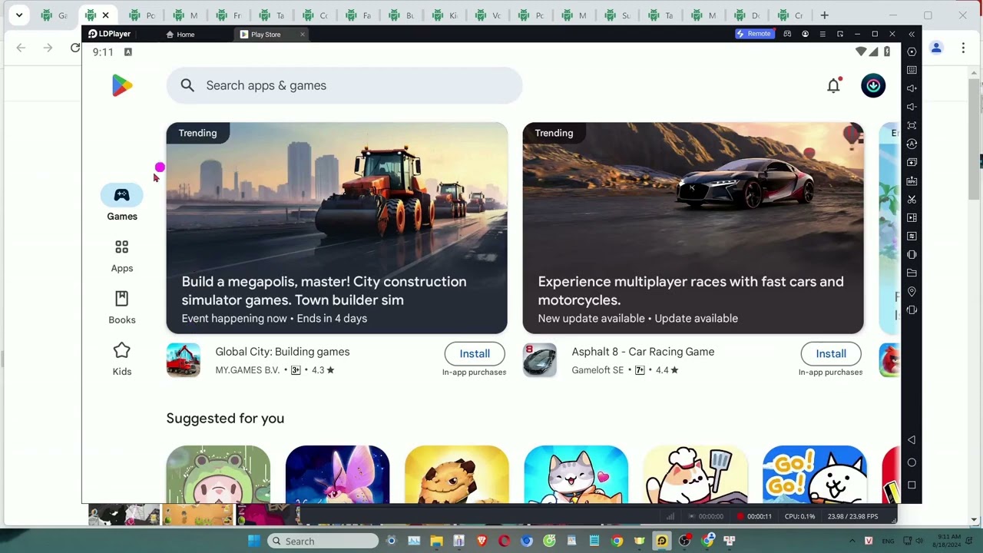Open the Global City app icon
983x553 pixels.
pyautogui.click(x=184, y=360)
